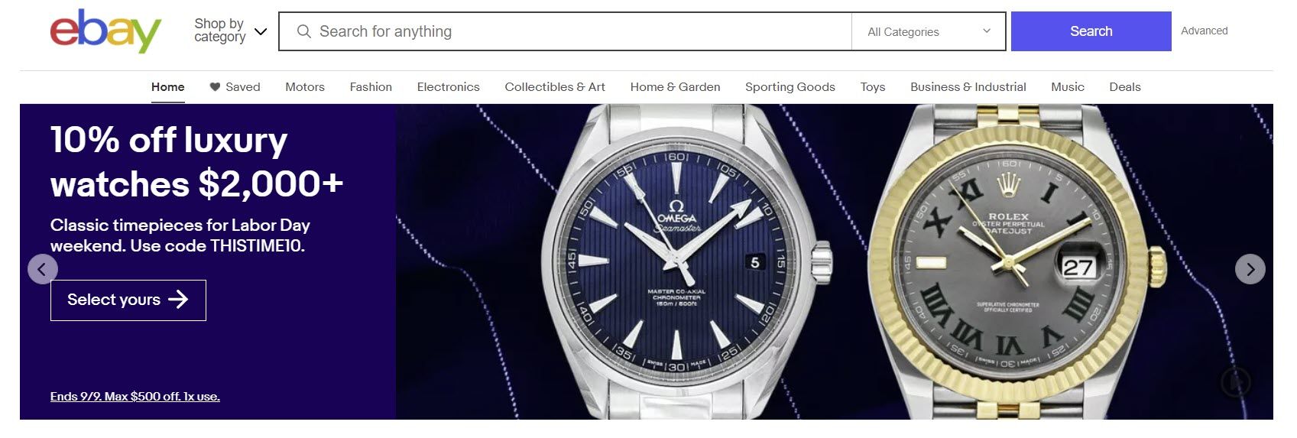Click the faint circular icon at banner bottom right
The image size is (1297, 438).
click(x=1236, y=381)
